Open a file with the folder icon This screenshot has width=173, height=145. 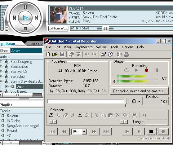(55, 54)
